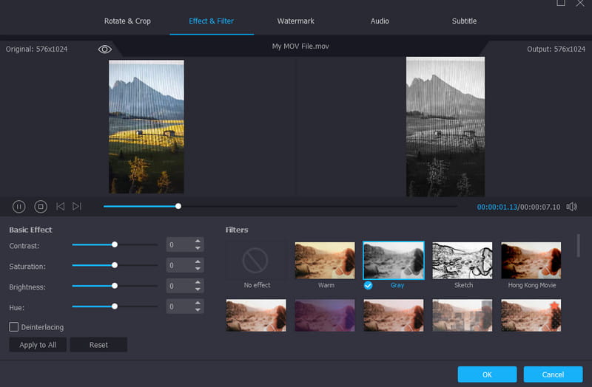Stop the video preview
This screenshot has width=592, height=387.
[x=41, y=207]
